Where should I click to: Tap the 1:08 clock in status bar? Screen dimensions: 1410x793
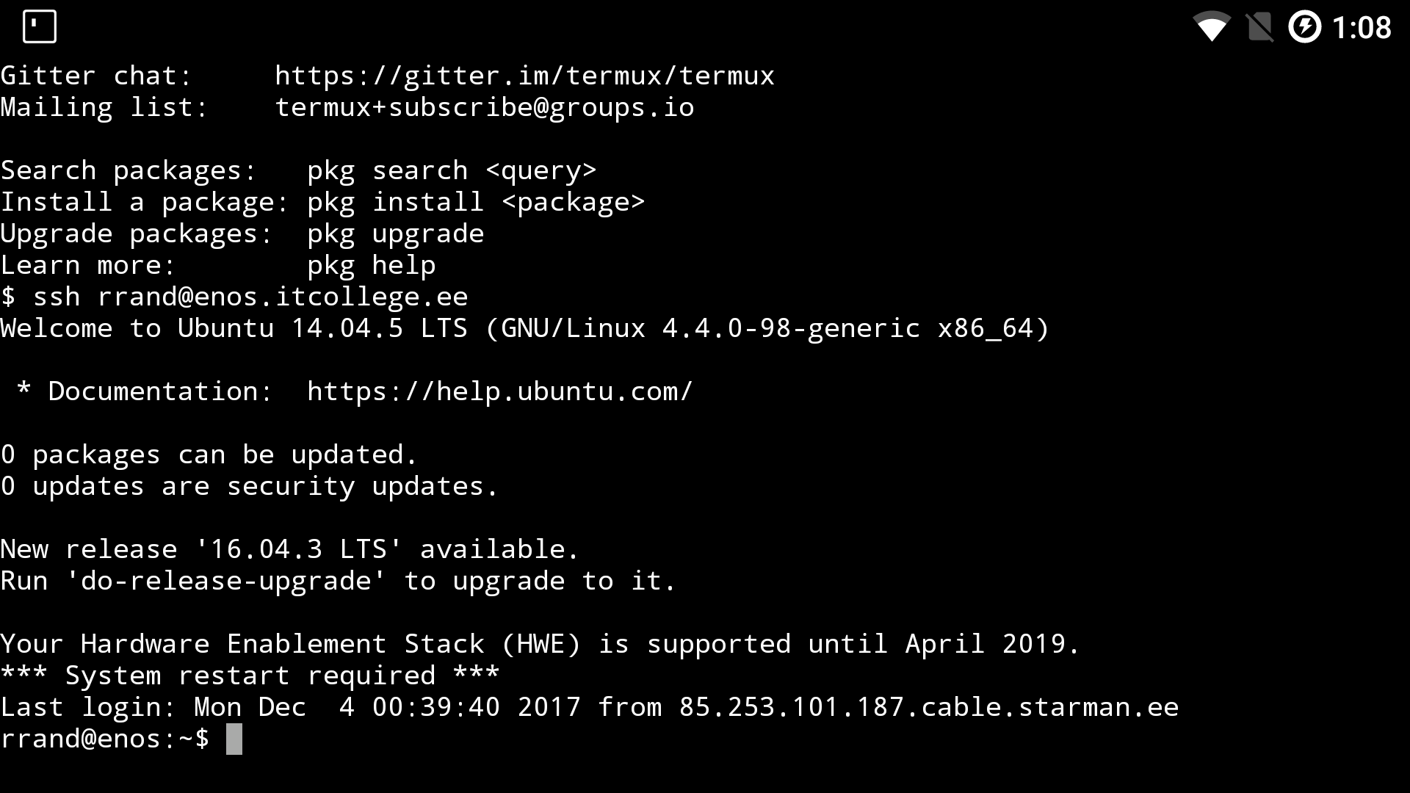tap(1362, 28)
